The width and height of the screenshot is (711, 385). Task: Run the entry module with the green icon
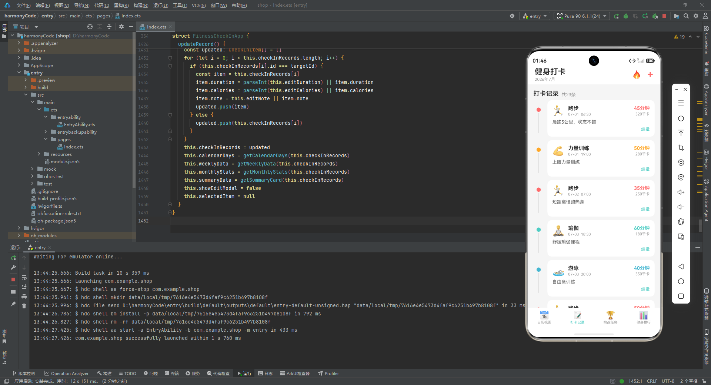click(x=616, y=16)
